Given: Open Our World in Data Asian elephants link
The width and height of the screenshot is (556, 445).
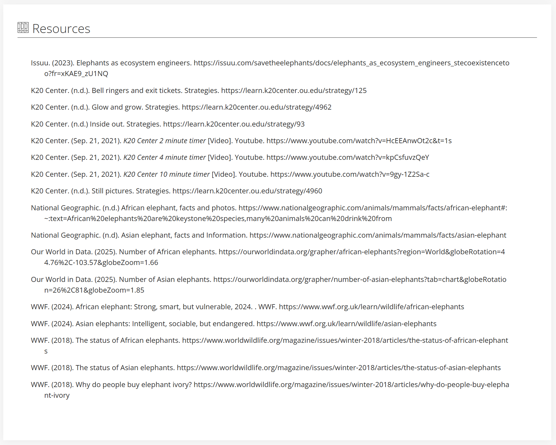Looking at the screenshot, I should point(359,280).
